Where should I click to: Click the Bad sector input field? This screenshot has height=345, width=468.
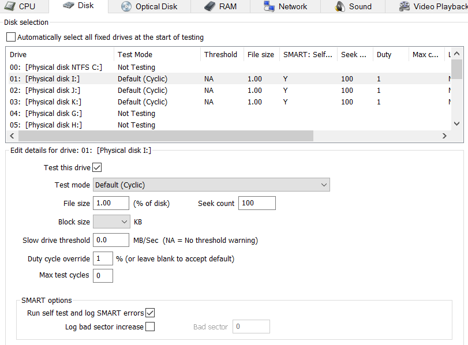pos(251,327)
